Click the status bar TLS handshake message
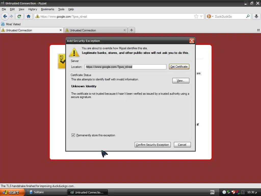Viewport: 261px width, 196px height. click(x=38, y=186)
